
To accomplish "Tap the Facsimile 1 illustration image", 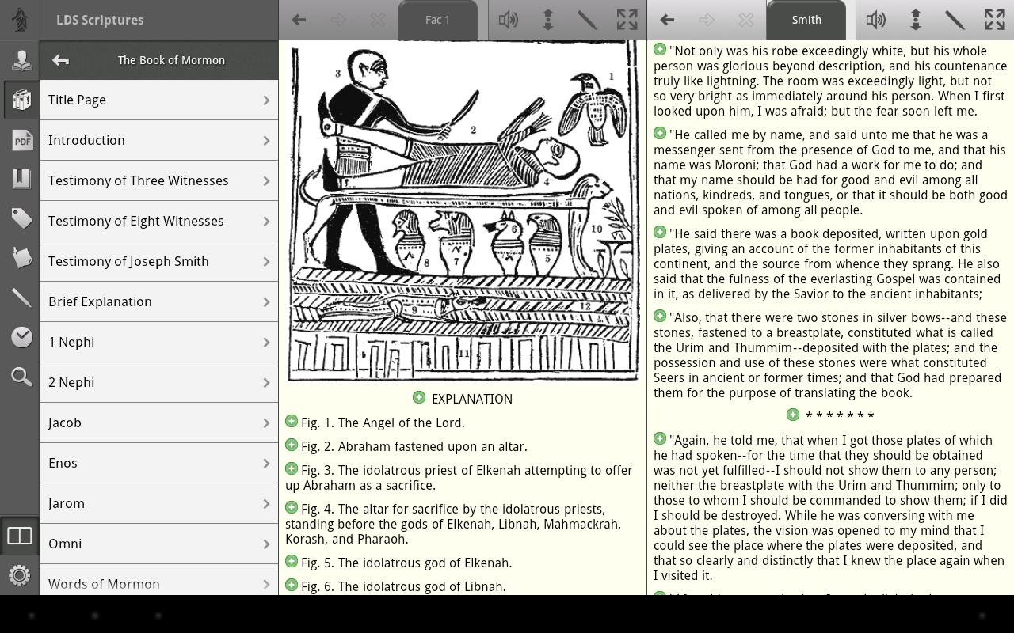I will [x=463, y=212].
